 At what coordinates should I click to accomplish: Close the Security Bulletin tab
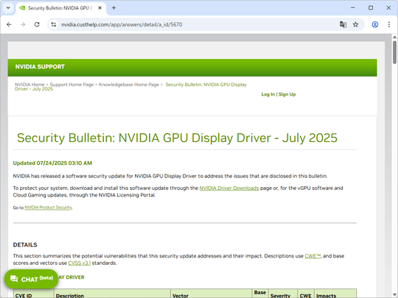point(100,8)
